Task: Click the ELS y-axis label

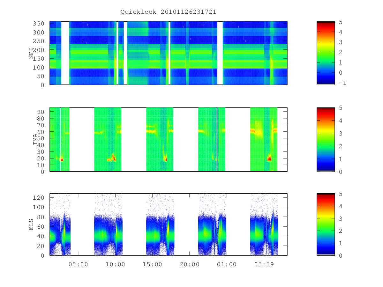Action: (32, 224)
